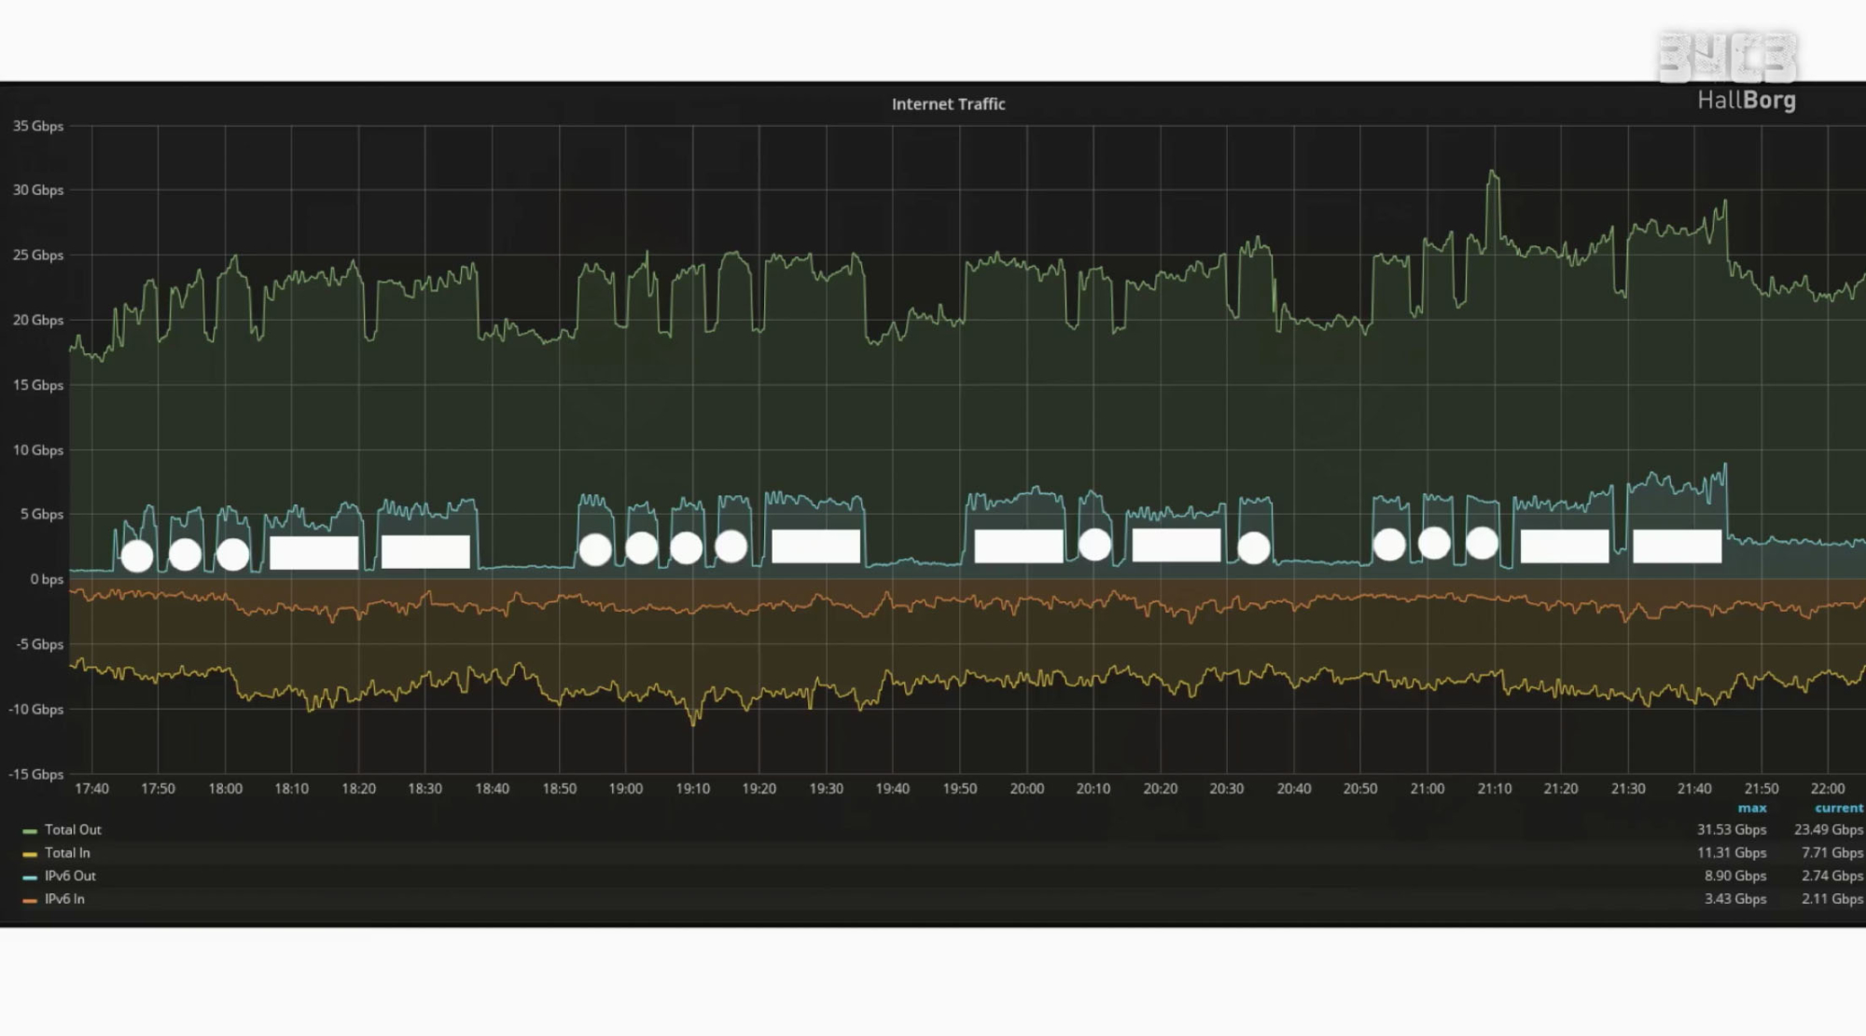This screenshot has width=1866, height=1036.
Task: Click the 0 bps y-axis label
Action: [x=47, y=579]
